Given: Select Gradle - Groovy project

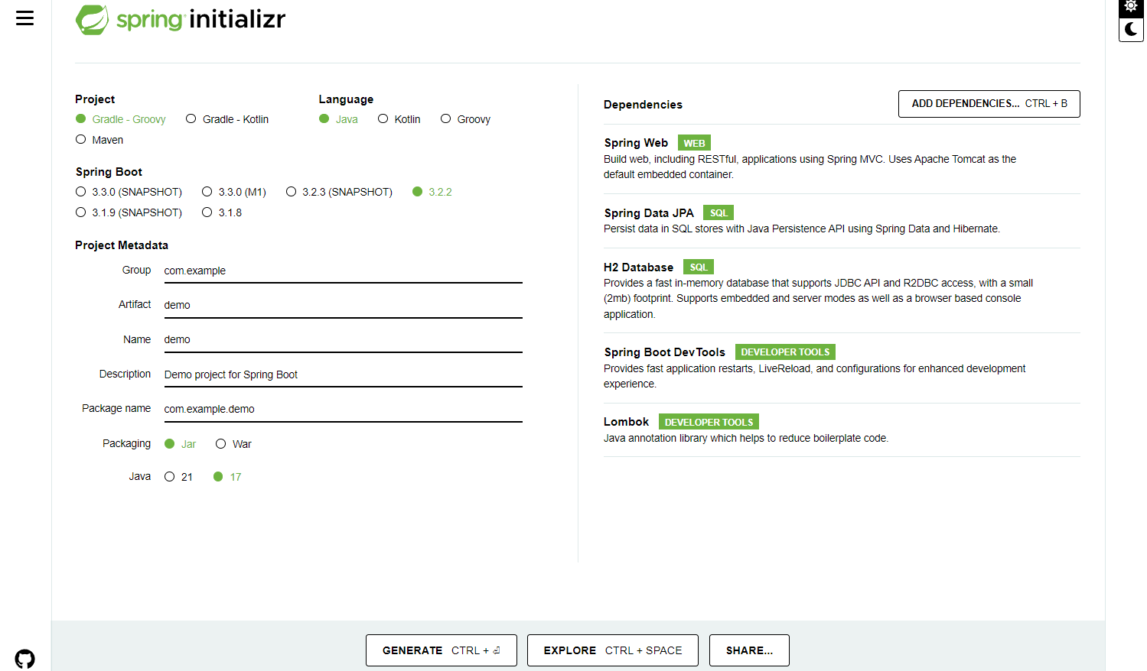Looking at the screenshot, I should pos(121,119).
